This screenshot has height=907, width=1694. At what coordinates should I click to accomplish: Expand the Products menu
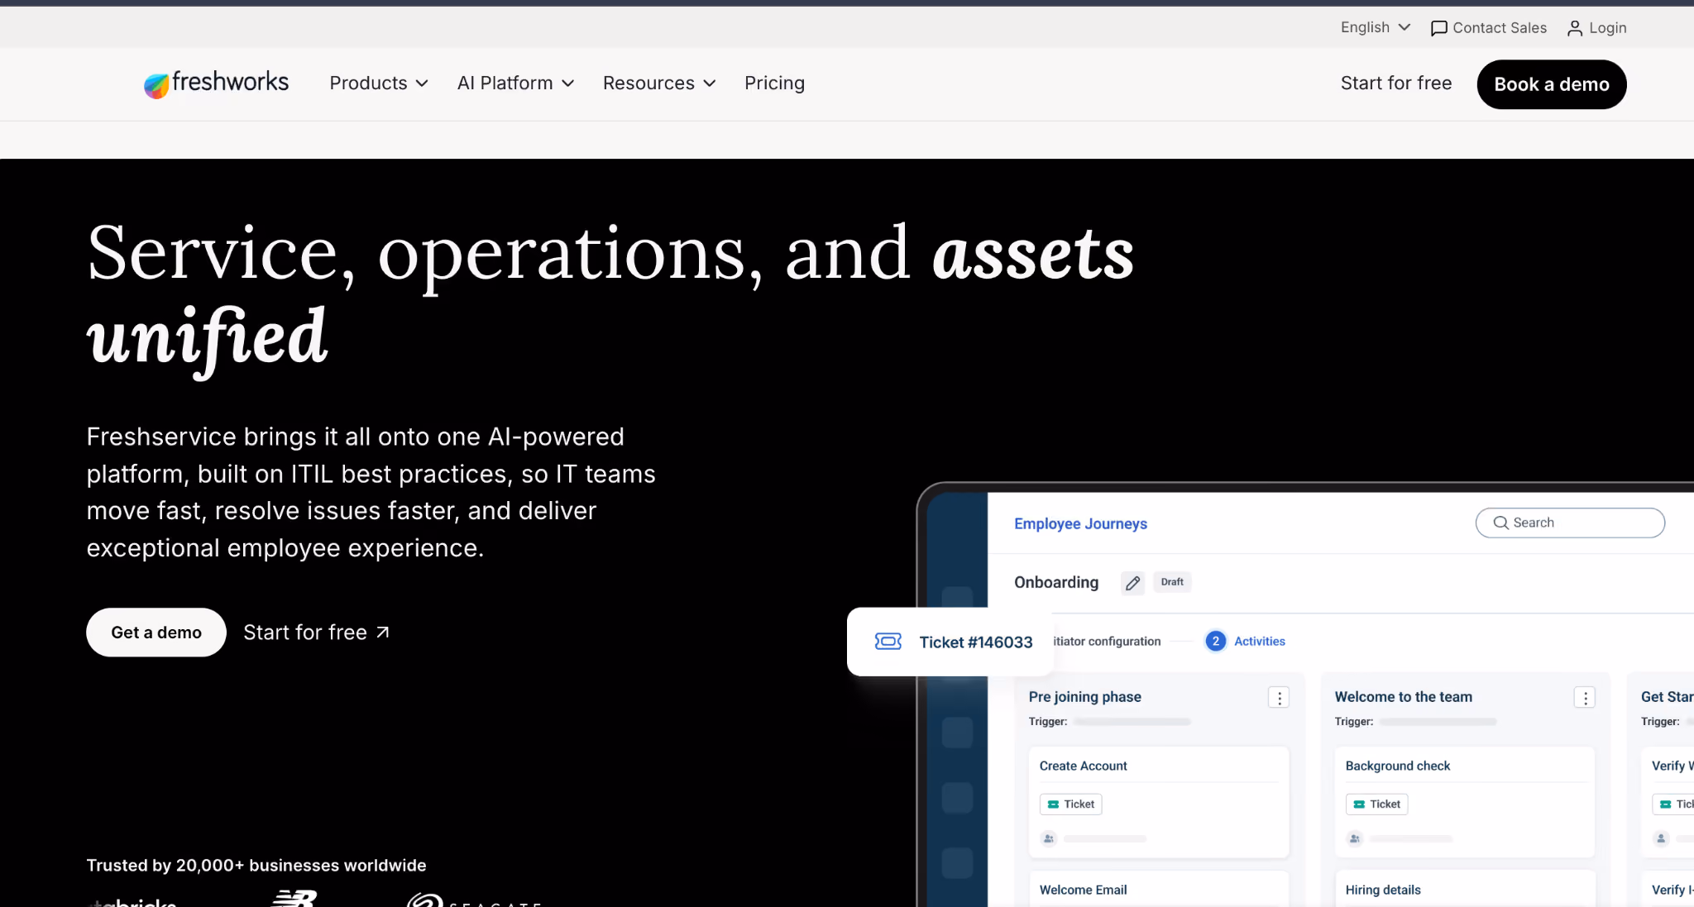tap(379, 84)
